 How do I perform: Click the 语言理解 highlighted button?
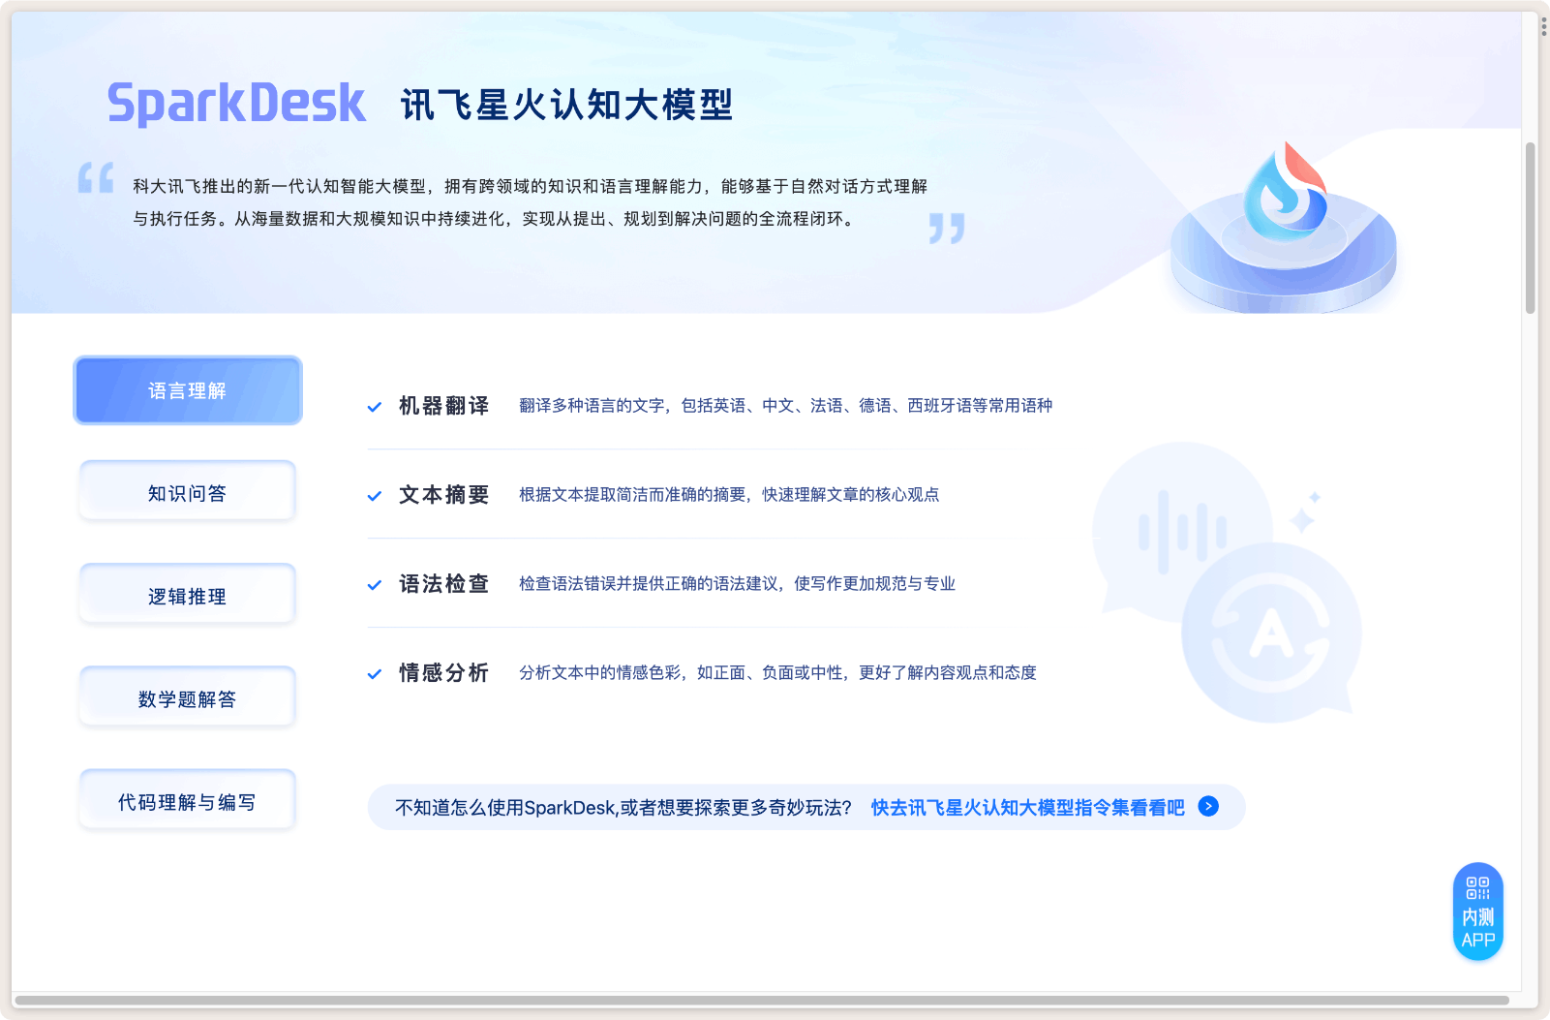tap(187, 389)
